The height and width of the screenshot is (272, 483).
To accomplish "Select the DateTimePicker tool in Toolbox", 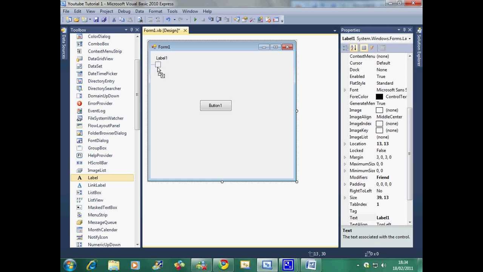I will [x=102, y=74].
